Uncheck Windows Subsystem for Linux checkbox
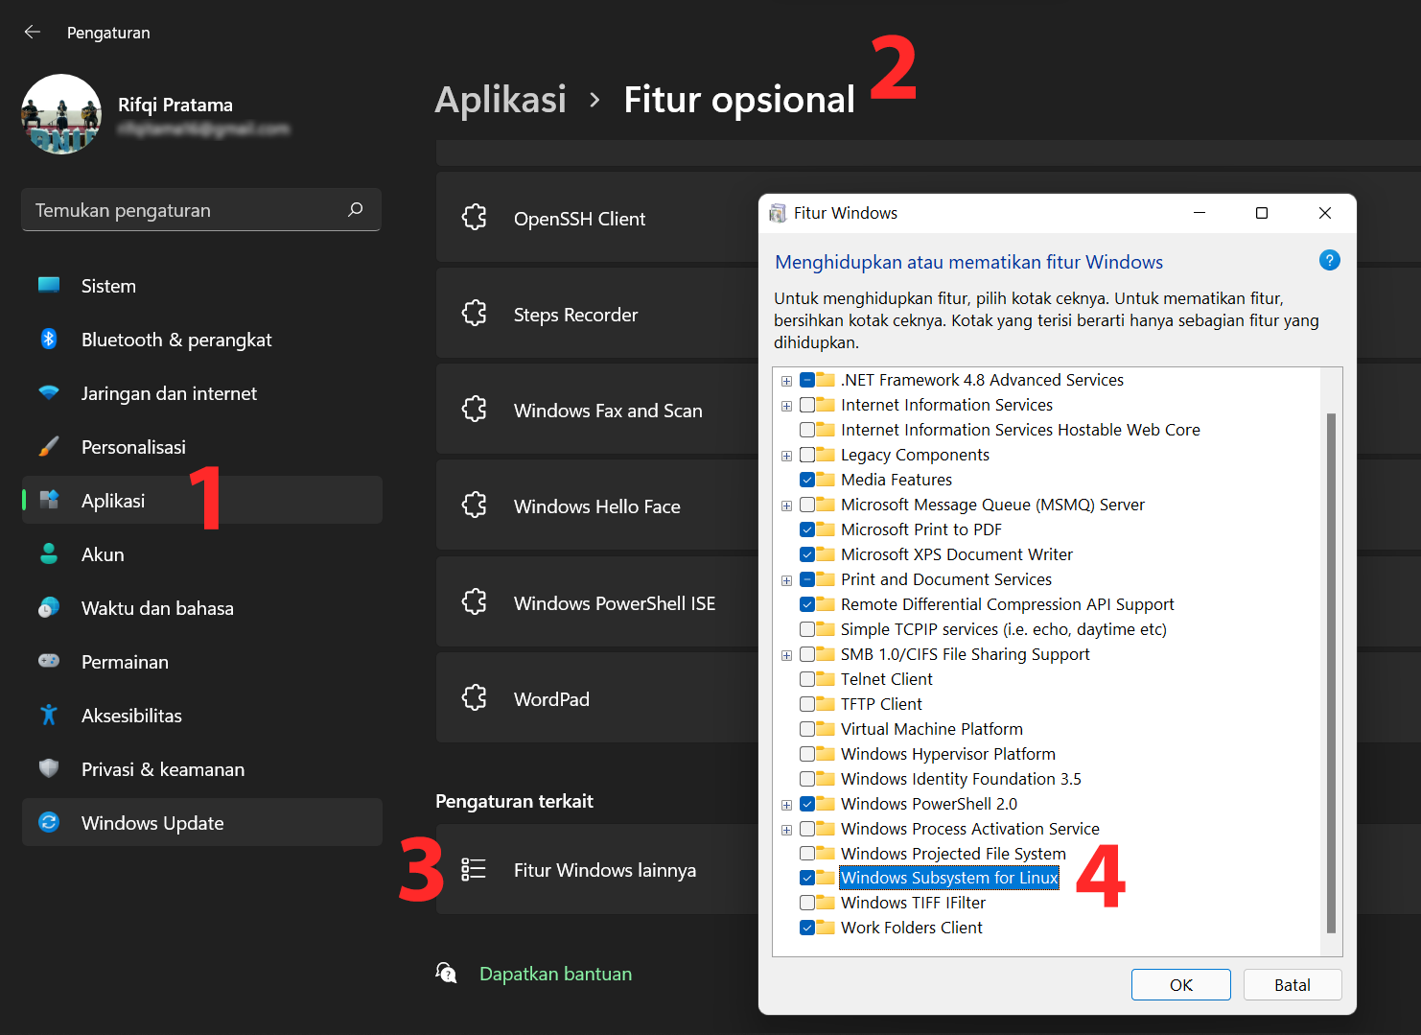This screenshot has width=1421, height=1035. point(807,878)
